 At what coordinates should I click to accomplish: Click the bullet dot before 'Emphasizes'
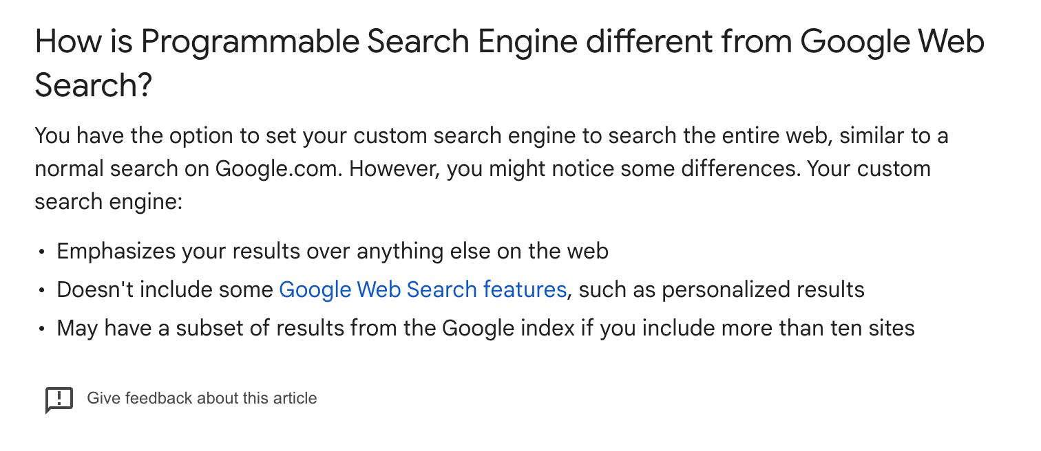42,252
